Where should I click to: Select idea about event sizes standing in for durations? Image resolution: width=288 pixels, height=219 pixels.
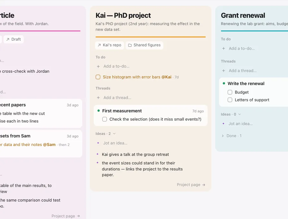tap(142, 169)
